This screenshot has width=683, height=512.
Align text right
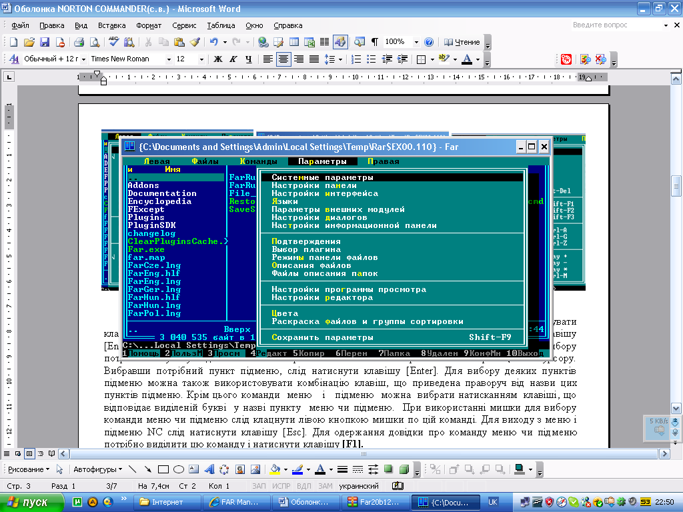pyautogui.click(x=298, y=59)
